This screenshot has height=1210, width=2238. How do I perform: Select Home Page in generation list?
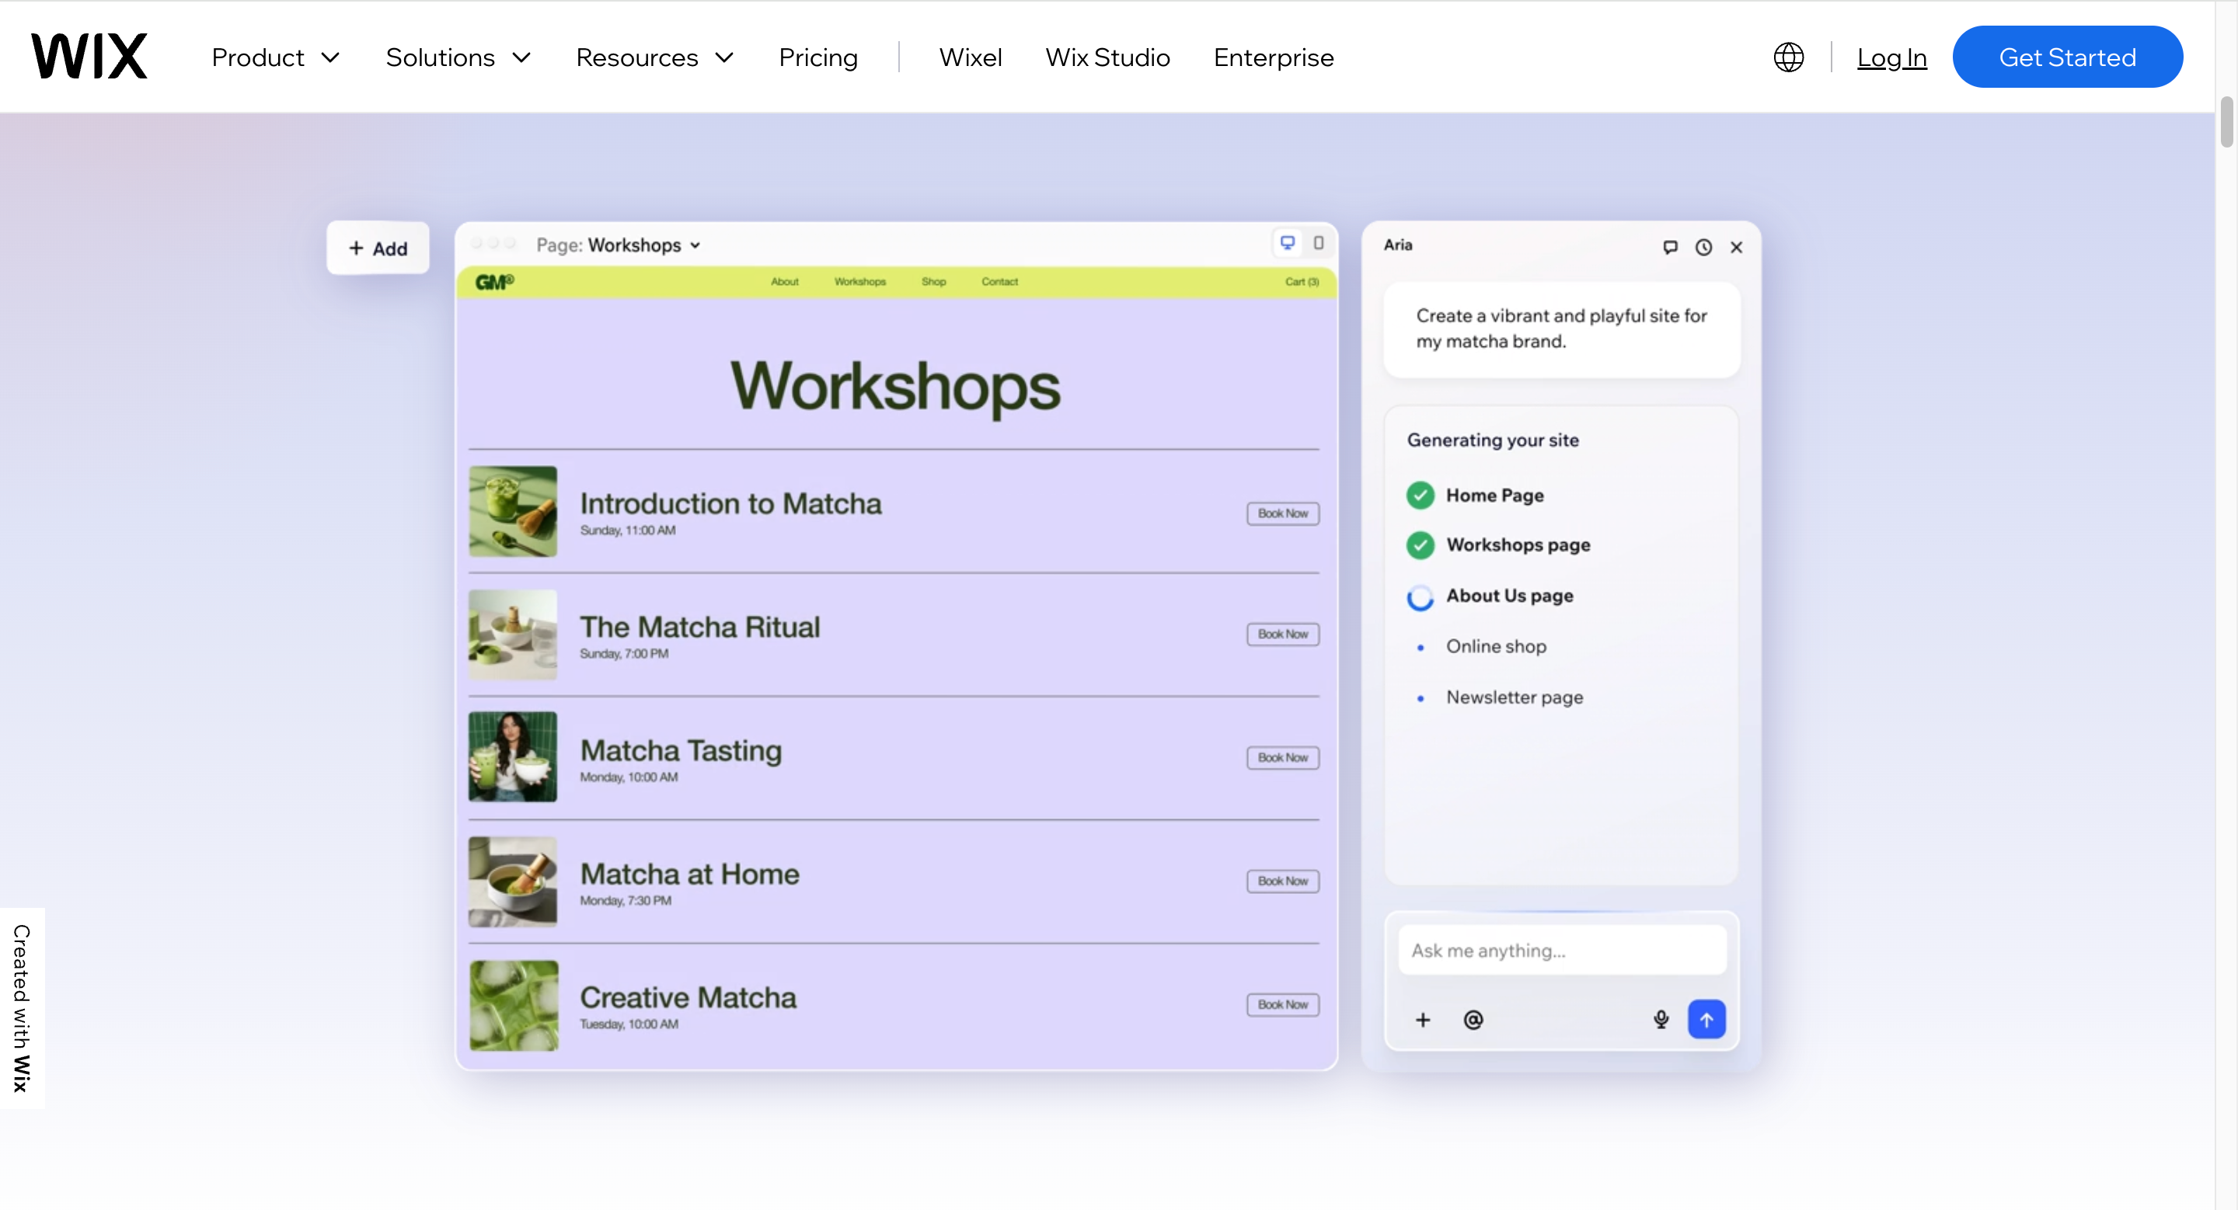pos(1494,495)
